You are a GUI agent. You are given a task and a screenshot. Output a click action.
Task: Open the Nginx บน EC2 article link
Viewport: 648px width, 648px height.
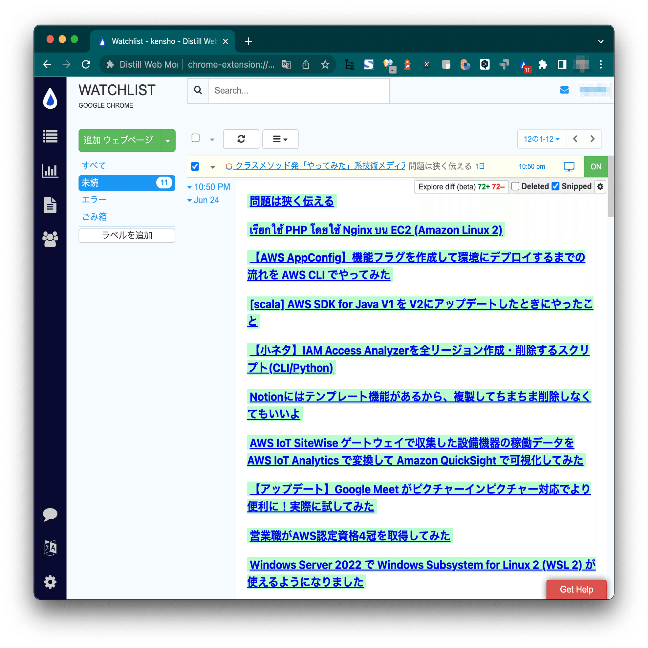point(376,230)
